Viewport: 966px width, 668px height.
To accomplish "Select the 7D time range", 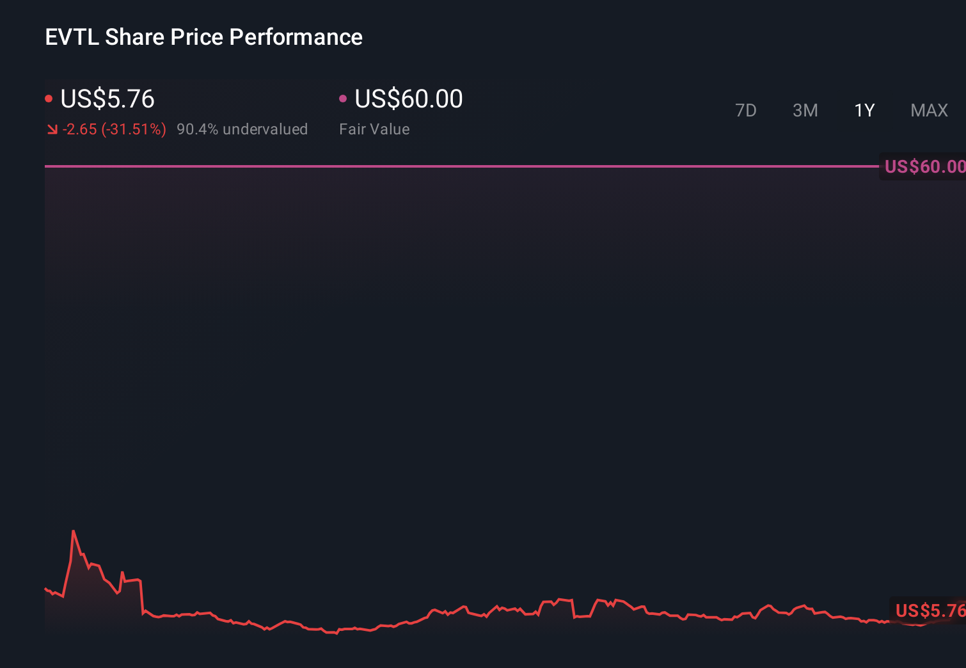I will (x=746, y=110).
